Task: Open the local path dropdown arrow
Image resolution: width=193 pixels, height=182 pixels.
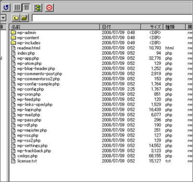Action: tap(3, 18)
